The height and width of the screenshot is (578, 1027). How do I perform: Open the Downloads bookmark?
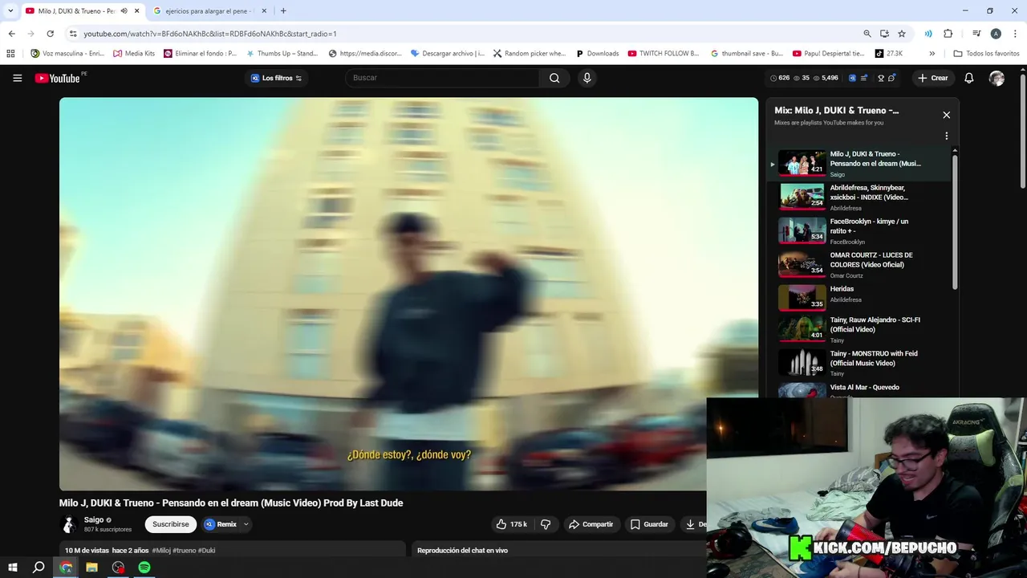coord(598,54)
